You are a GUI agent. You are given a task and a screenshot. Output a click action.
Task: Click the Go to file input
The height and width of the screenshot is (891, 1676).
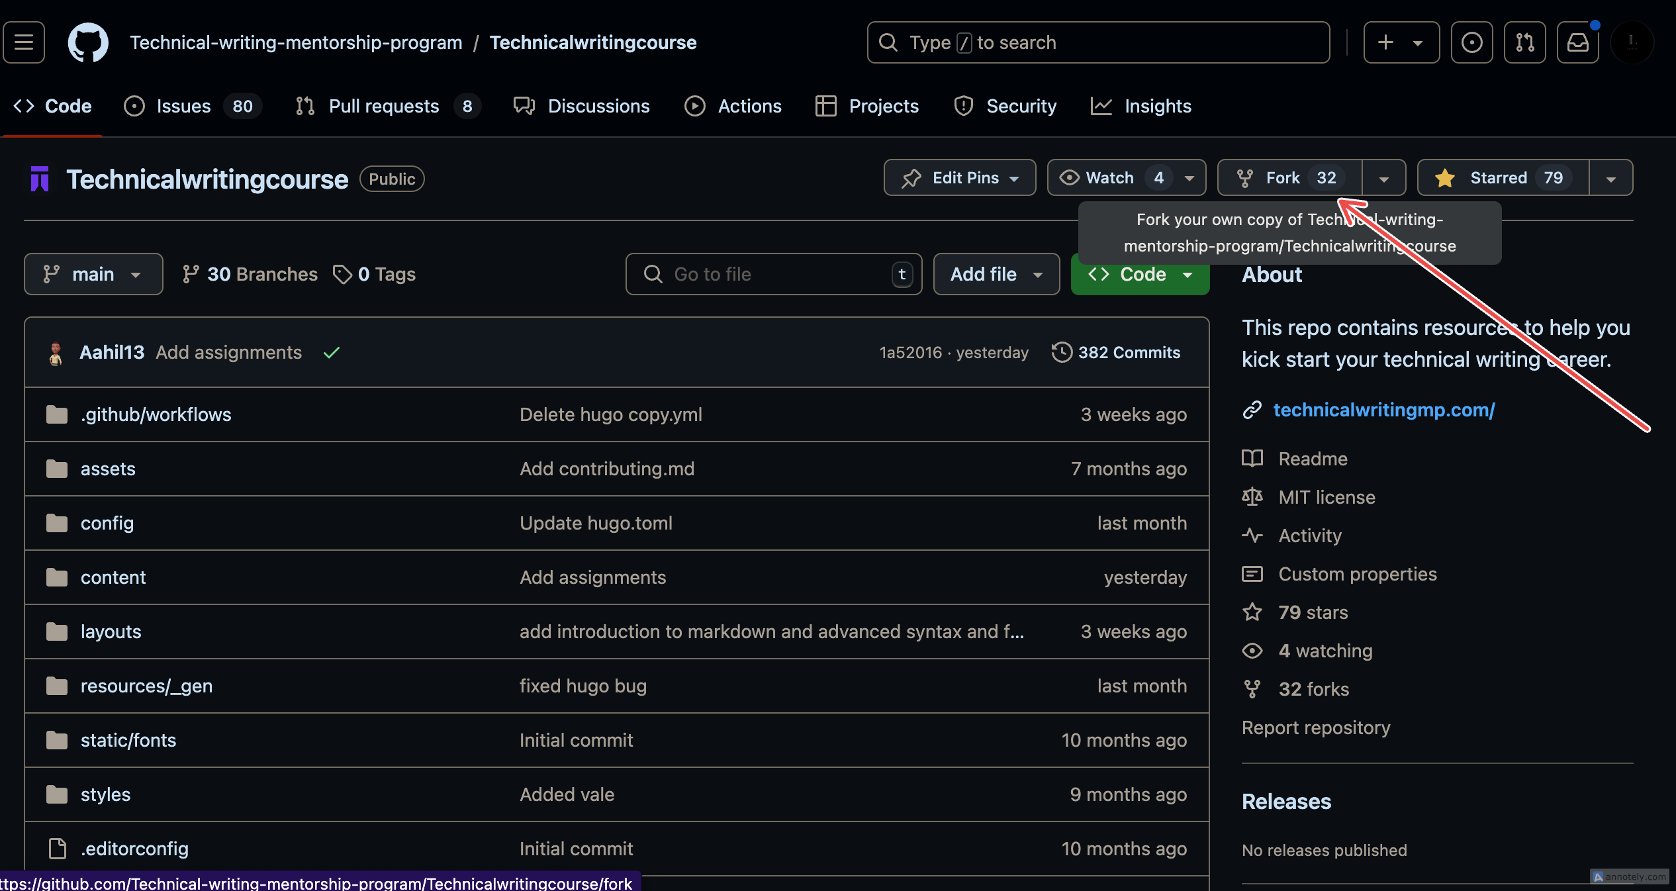[x=774, y=274]
